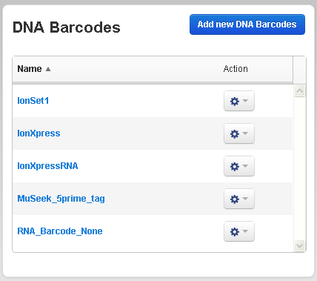The height and width of the screenshot is (281, 317).
Task: Click the vertical scrollbar track of the table
Action: click(x=300, y=168)
